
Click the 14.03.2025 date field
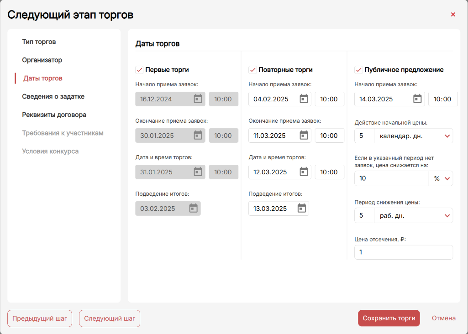(x=389, y=99)
